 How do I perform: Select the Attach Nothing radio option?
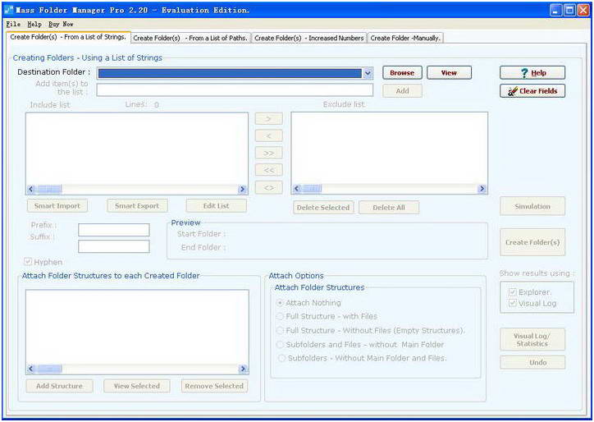281,303
